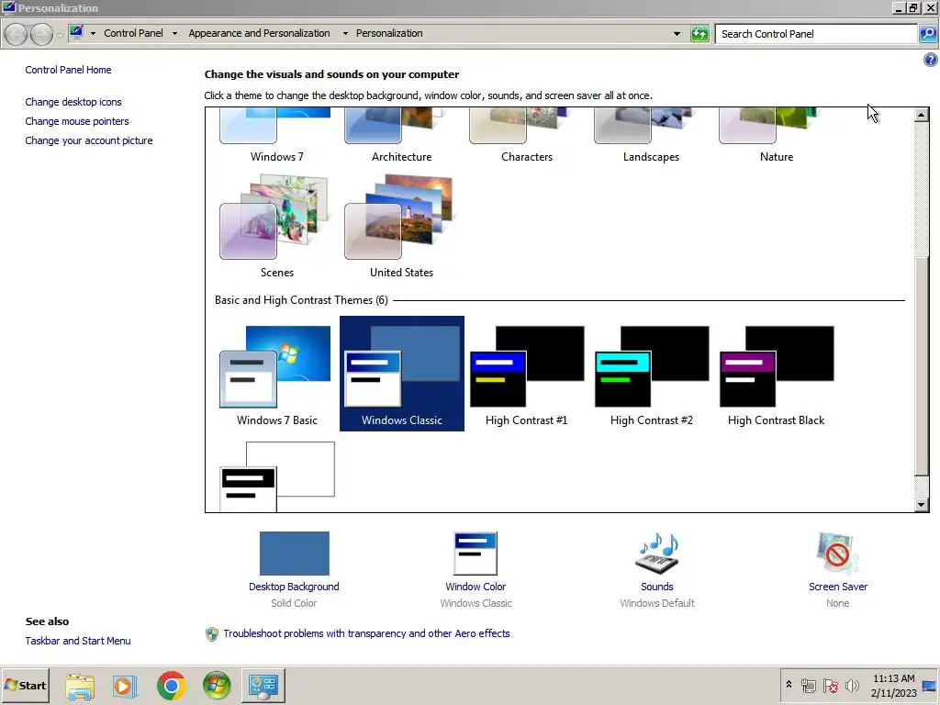This screenshot has width=940, height=705.
Task: Click the recent pages dropdown near Forward
Action: click(60, 35)
